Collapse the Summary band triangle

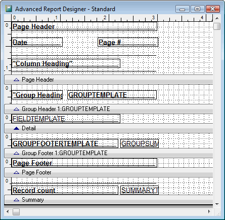tap(16, 200)
